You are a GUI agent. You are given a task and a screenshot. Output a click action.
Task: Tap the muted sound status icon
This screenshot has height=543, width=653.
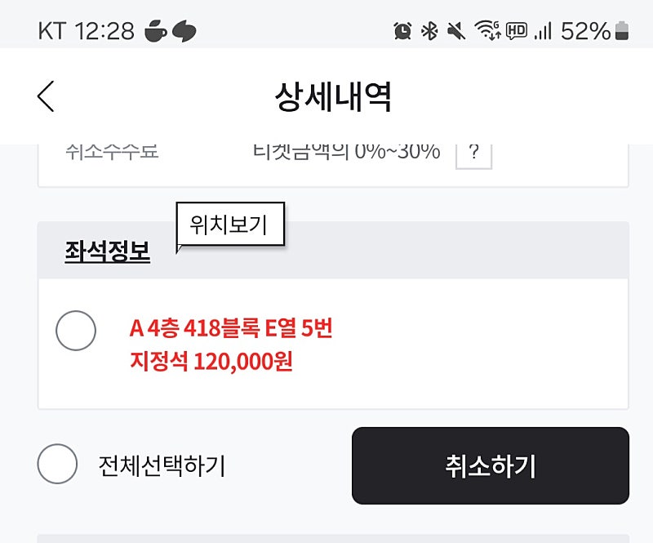pos(456,31)
